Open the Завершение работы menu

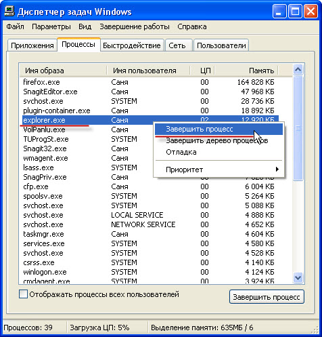(135, 26)
